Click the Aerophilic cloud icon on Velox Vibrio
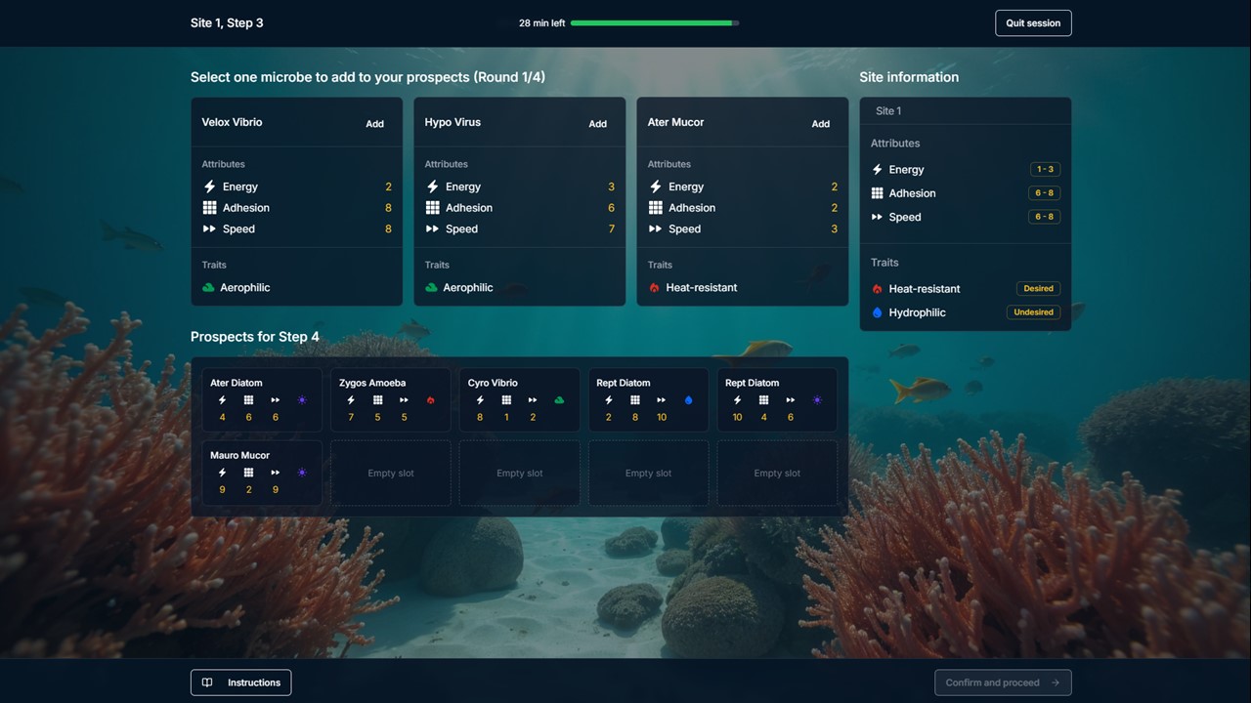Image resolution: width=1251 pixels, height=703 pixels. point(208,288)
